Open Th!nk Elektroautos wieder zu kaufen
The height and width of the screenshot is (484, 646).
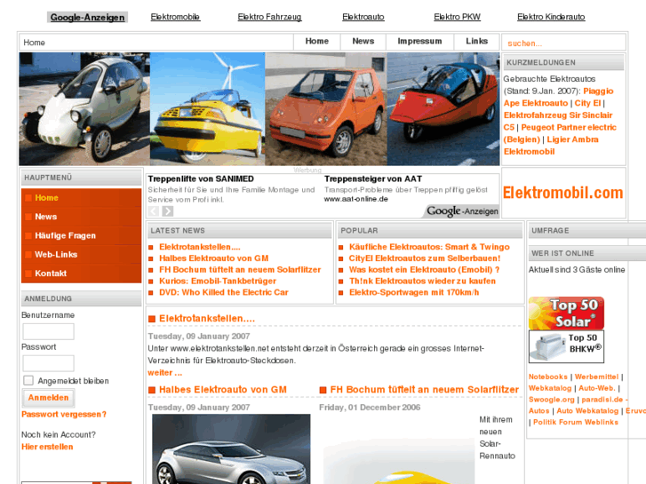coord(422,281)
